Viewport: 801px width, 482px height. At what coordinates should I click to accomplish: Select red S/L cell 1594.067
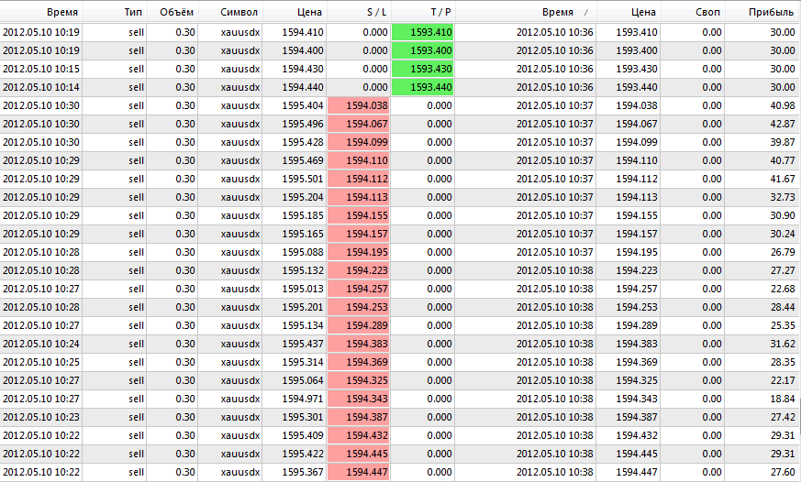(358, 124)
